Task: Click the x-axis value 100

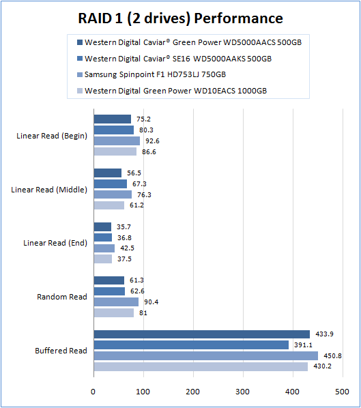Action: coord(143,392)
